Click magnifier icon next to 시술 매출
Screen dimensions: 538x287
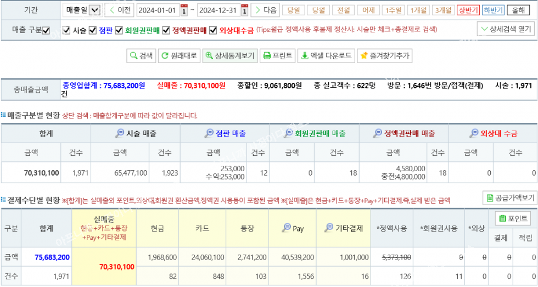click(120, 133)
